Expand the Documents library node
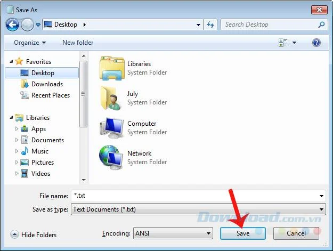The image size is (333, 251). pos(17,140)
